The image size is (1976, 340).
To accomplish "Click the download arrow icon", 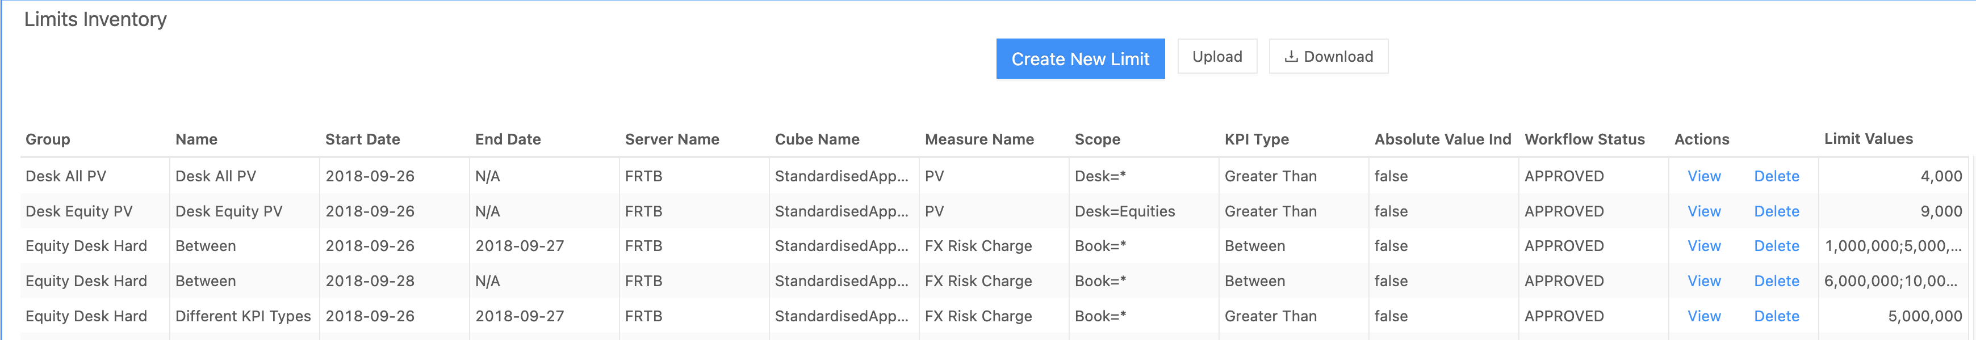I will tap(1292, 57).
